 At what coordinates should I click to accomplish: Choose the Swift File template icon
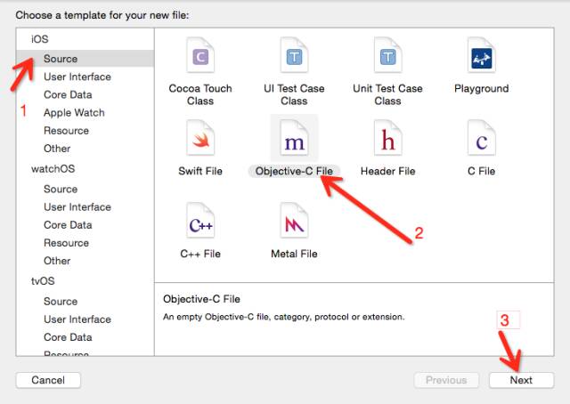click(200, 139)
